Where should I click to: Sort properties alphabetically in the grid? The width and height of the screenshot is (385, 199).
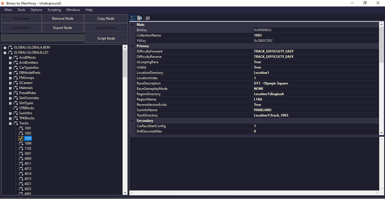140,18
